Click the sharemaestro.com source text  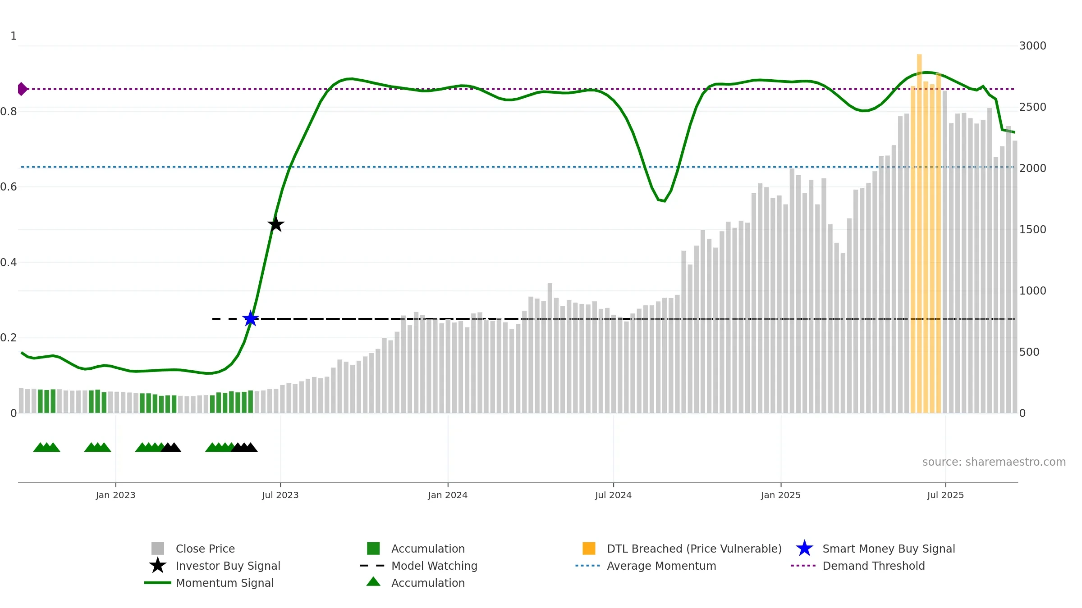[x=994, y=462]
